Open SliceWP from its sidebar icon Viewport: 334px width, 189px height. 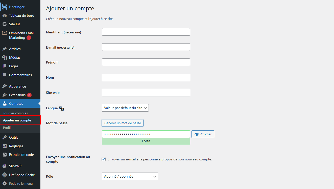coord(5,166)
